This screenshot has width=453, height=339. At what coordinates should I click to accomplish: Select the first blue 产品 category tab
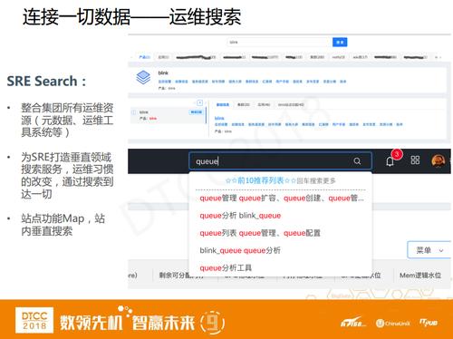(x=145, y=57)
